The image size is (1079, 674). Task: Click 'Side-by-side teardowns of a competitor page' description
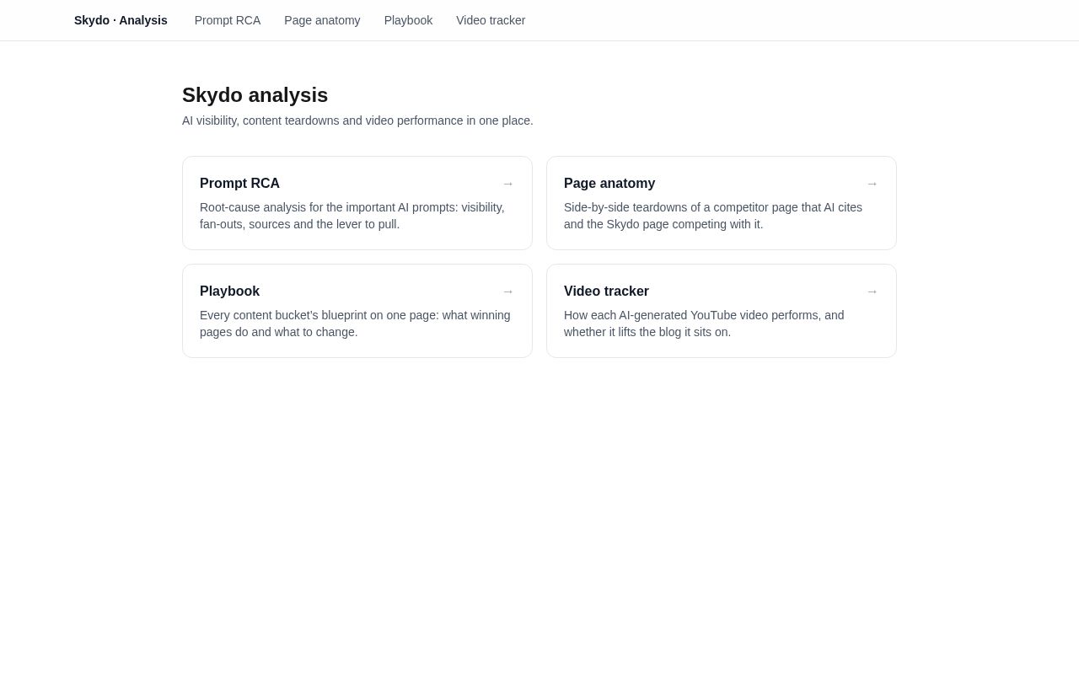(x=713, y=216)
